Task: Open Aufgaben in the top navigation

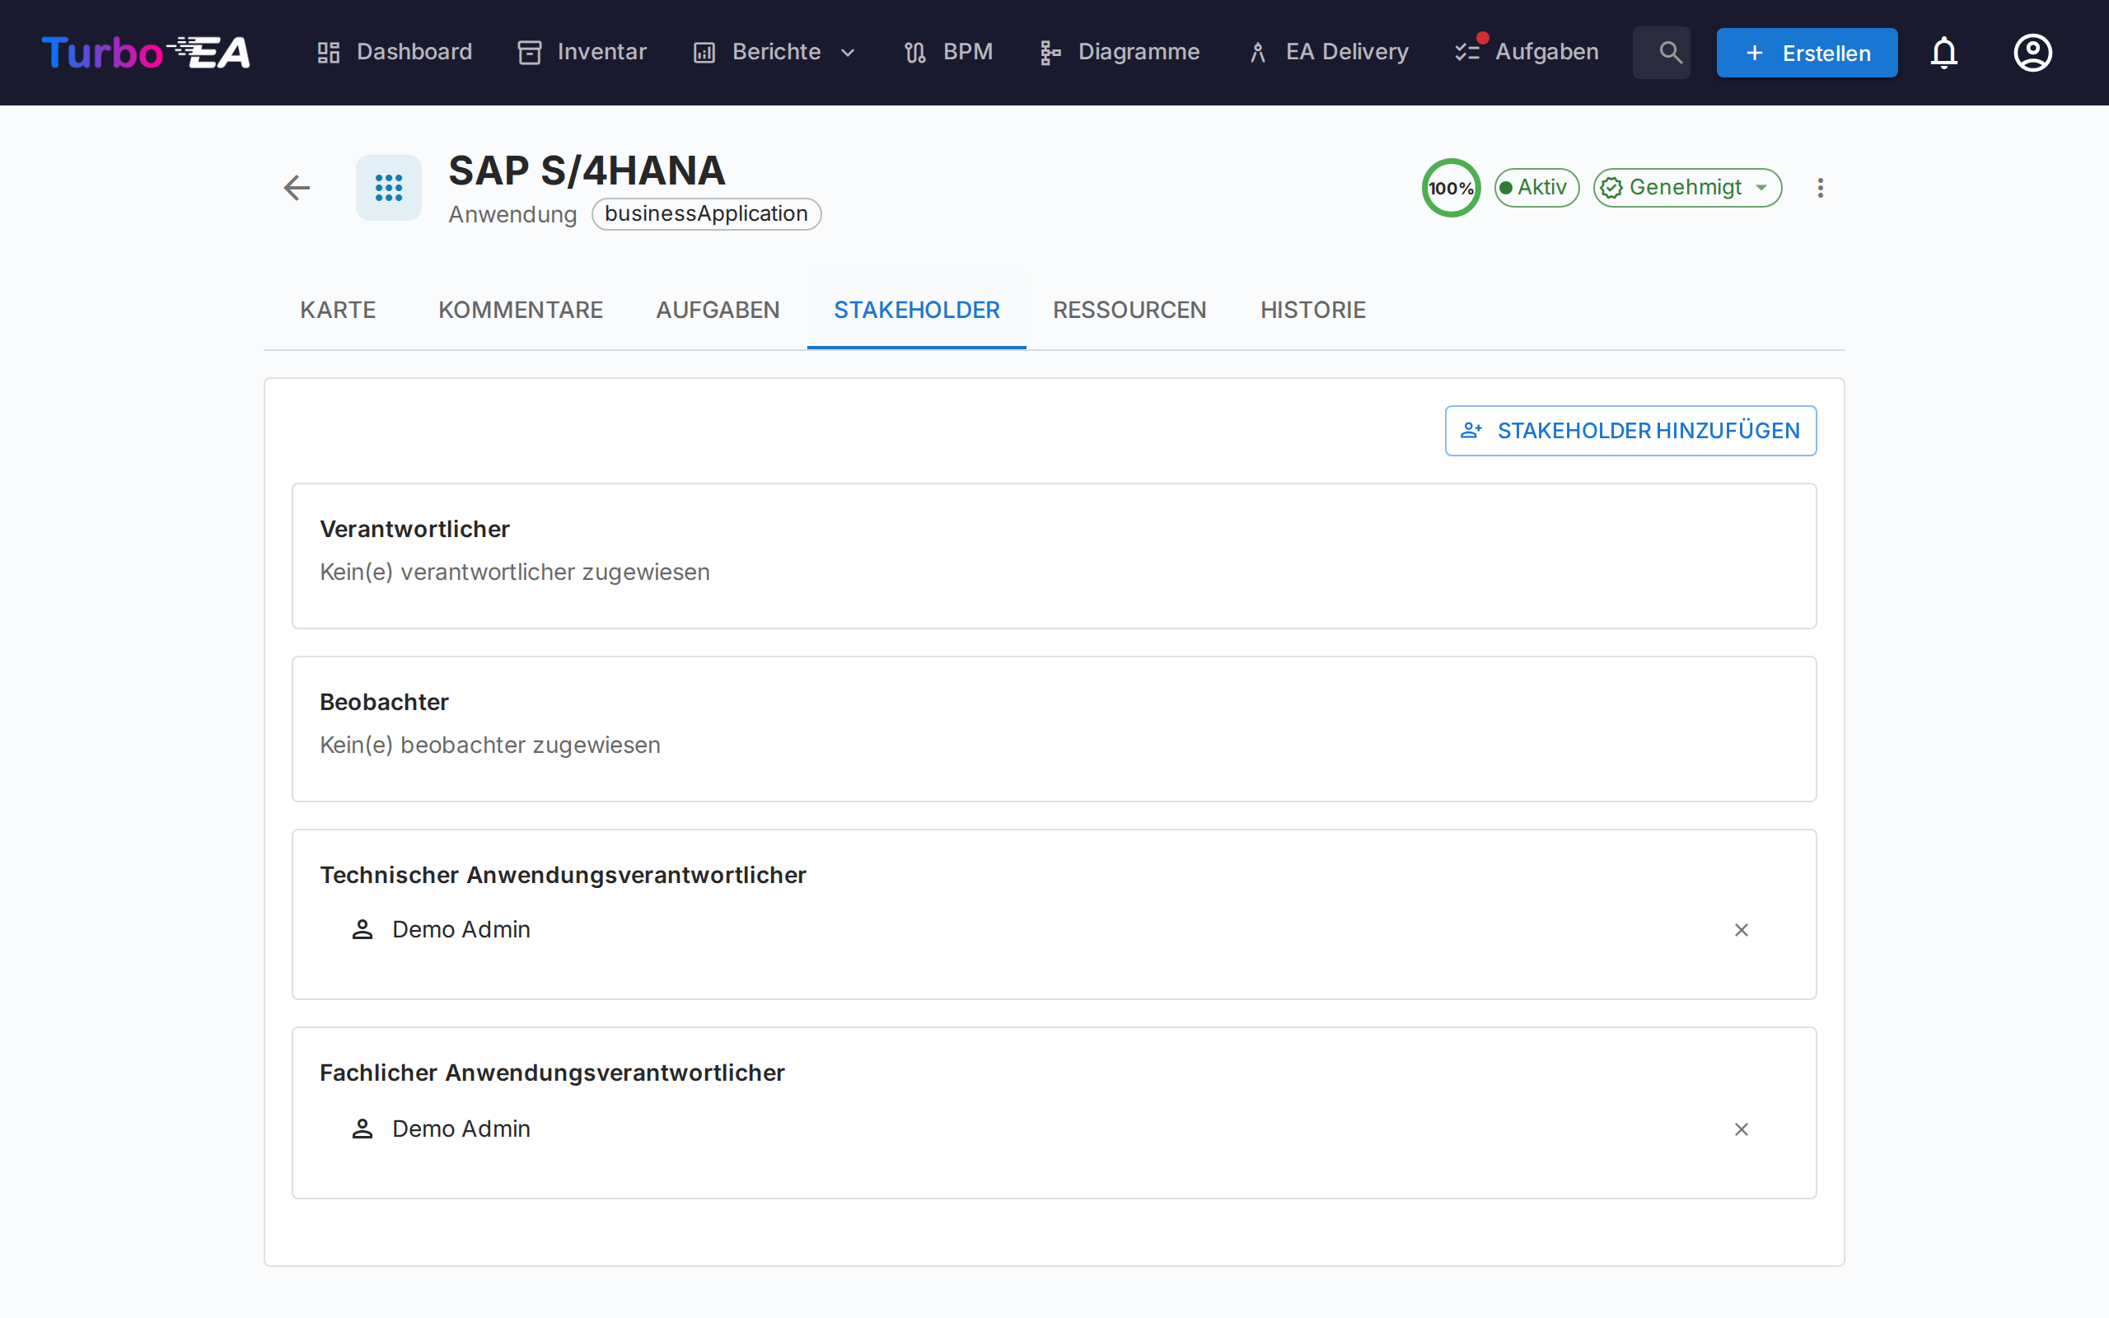Action: pyautogui.click(x=1527, y=52)
